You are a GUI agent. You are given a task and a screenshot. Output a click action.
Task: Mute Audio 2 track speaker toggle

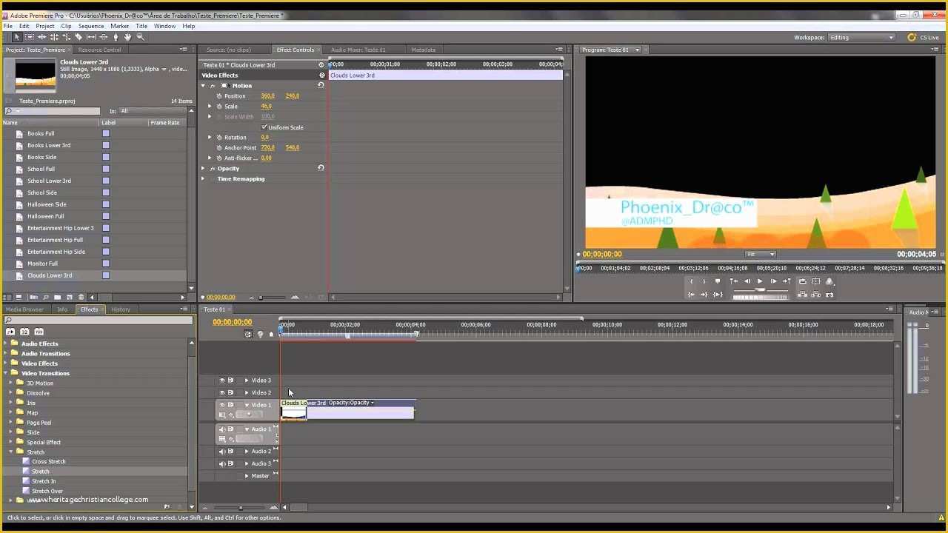coord(221,451)
